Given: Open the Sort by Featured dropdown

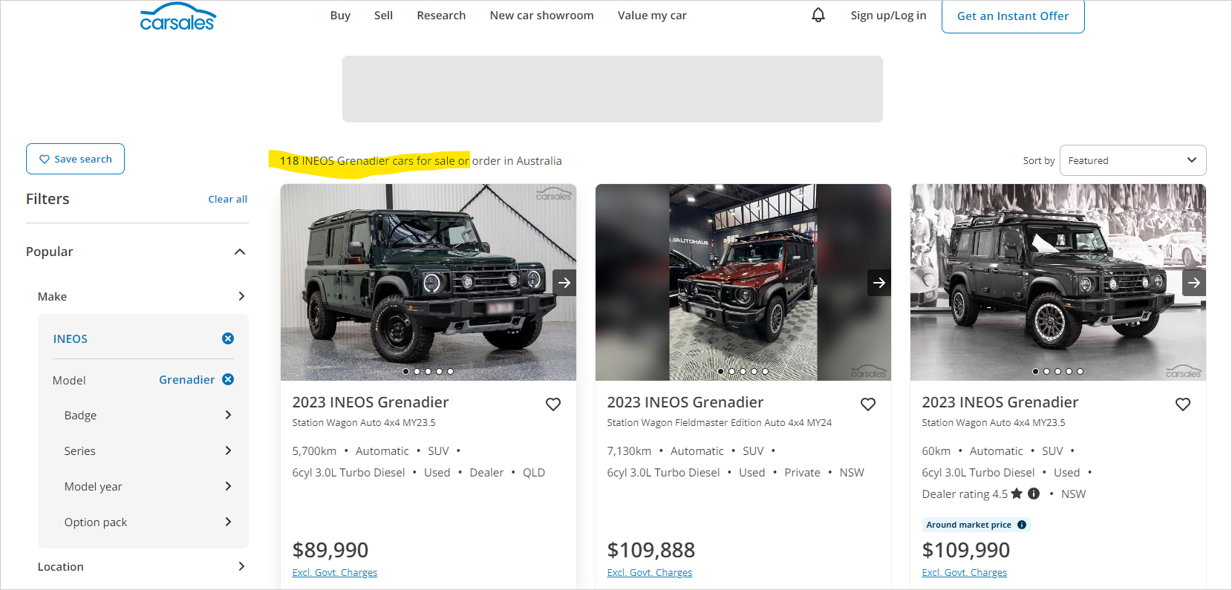Looking at the screenshot, I should tap(1132, 160).
